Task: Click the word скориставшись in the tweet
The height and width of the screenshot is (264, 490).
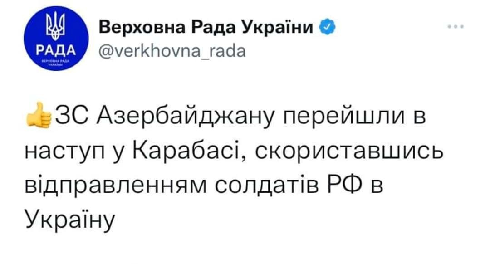Action: tap(349, 152)
